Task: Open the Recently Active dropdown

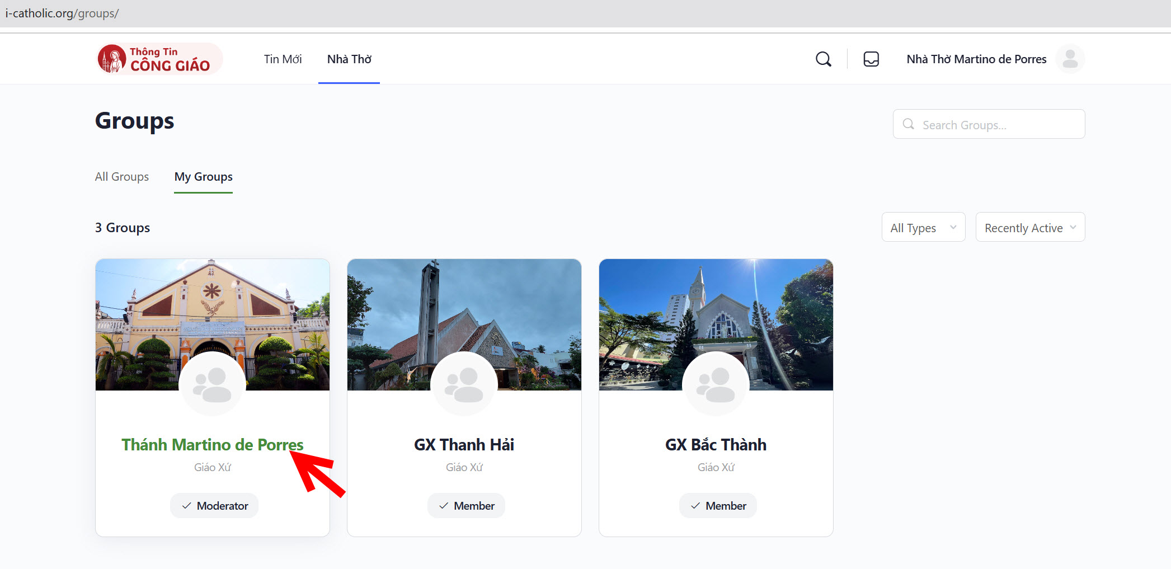Action: coord(1030,227)
